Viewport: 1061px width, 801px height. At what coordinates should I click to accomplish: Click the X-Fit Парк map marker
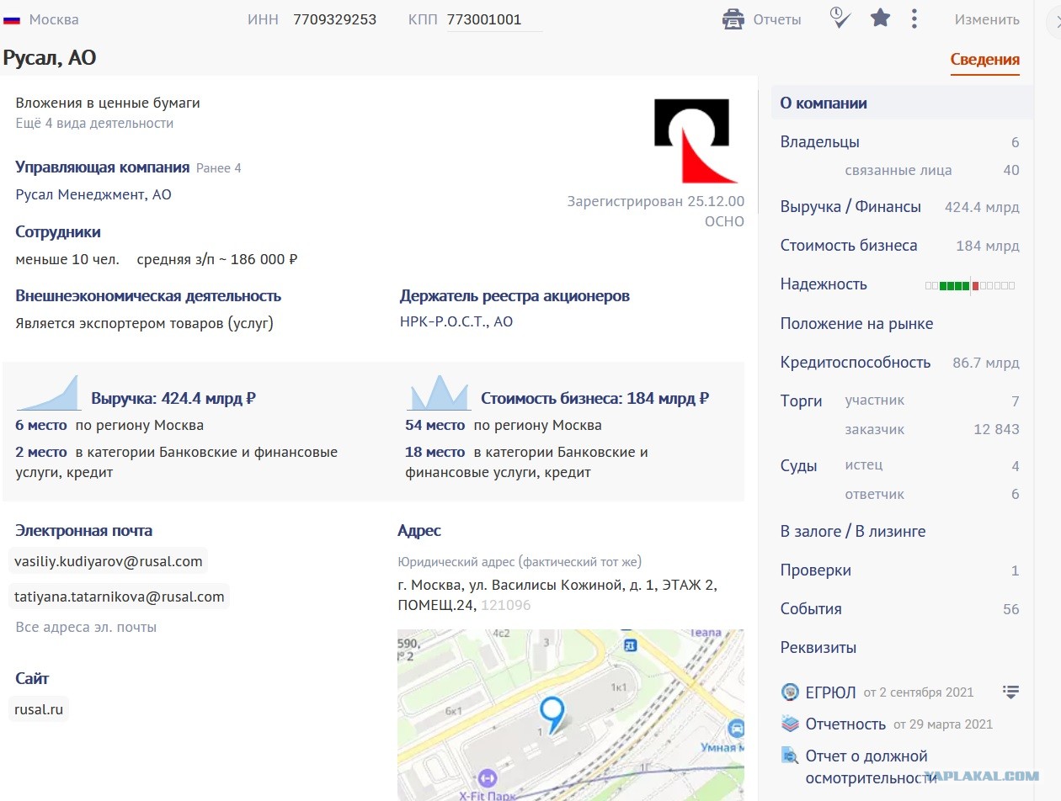(487, 779)
